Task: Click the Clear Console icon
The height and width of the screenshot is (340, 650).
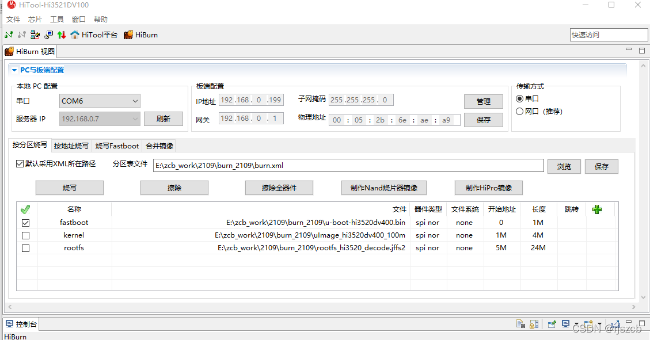Action: (520, 324)
